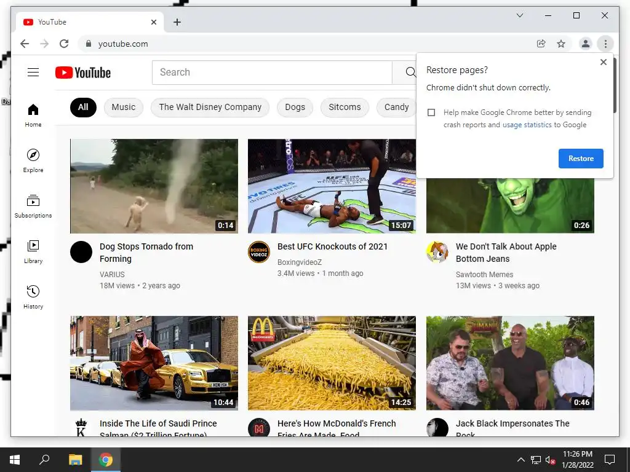Click the network tray icon

[x=536, y=460]
